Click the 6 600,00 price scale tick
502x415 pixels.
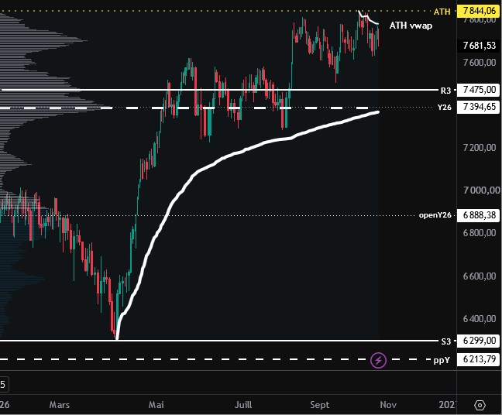pos(480,276)
